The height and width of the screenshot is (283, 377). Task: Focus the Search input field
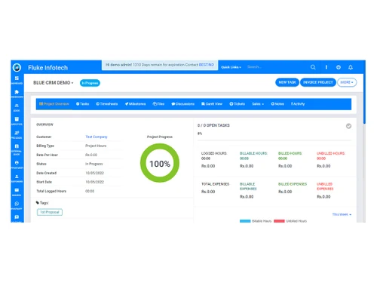point(277,67)
